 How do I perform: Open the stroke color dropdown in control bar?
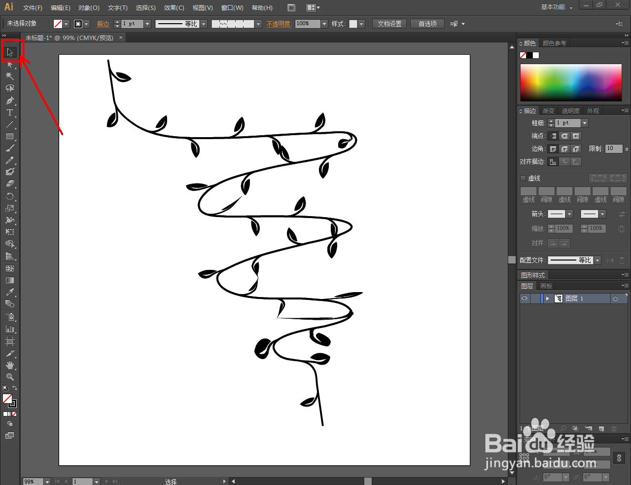tap(87, 24)
